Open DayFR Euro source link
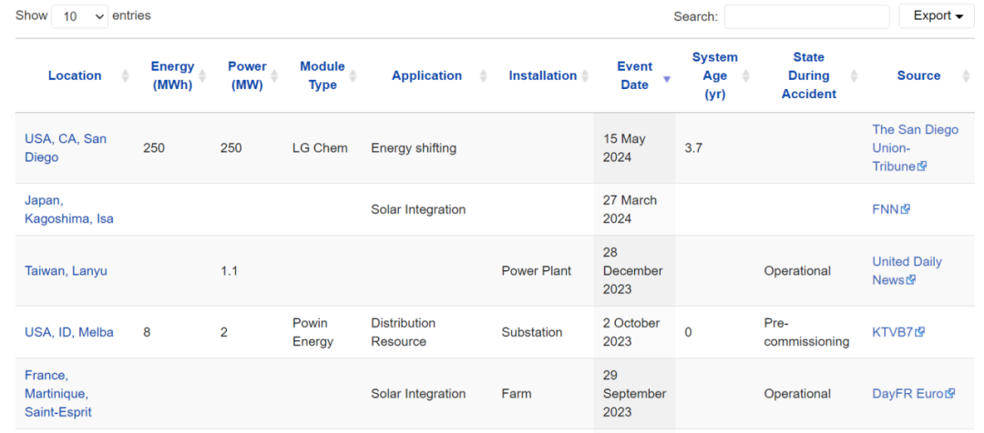 tap(913, 394)
